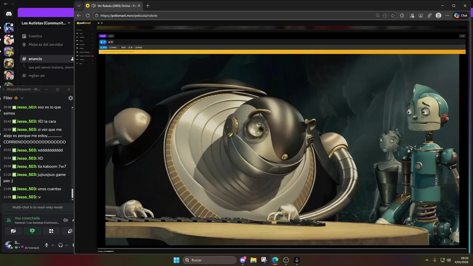Open Windows Start menu
473x266 pixels.
(x=176, y=260)
